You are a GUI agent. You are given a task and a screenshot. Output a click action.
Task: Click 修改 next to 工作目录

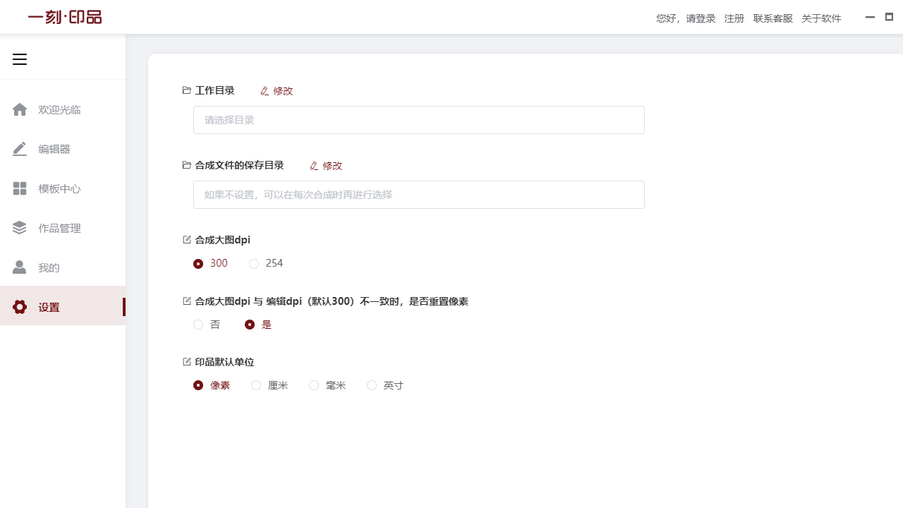tap(276, 91)
